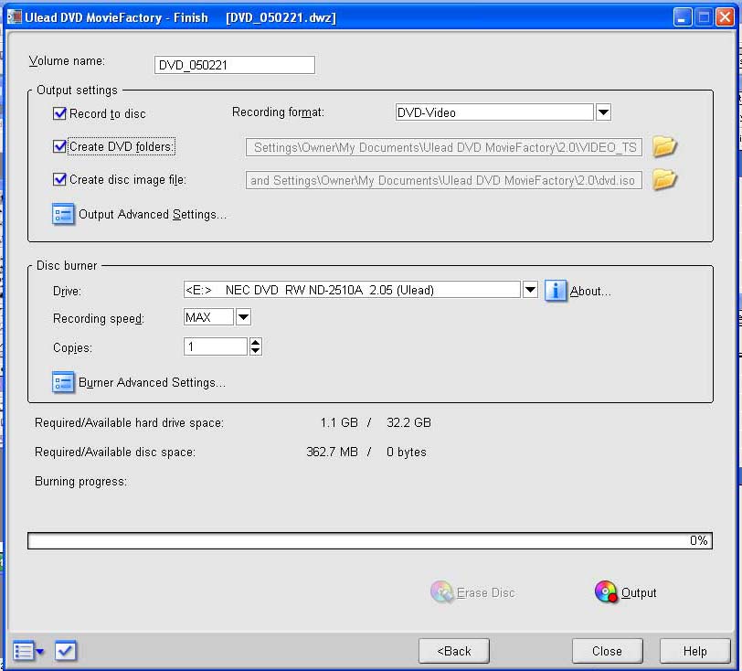Click the 'Burning progress:' label
Image resolution: width=742 pixels, height=671 pixels.
pos(81,482)
